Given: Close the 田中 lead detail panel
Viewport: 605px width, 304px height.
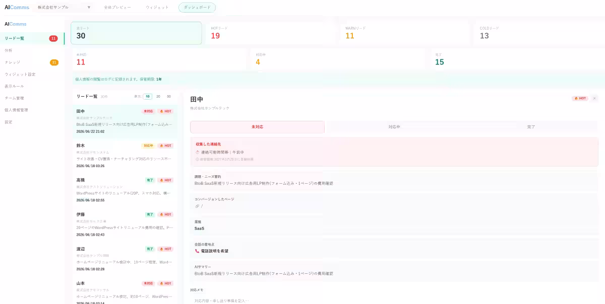Looking at the screenshot, I should coord(594,99).
